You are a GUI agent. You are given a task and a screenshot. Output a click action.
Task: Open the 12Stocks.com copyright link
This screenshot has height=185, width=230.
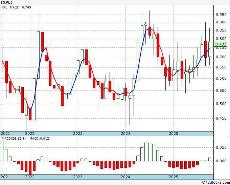pyautogui.click(x=216, y=183)
